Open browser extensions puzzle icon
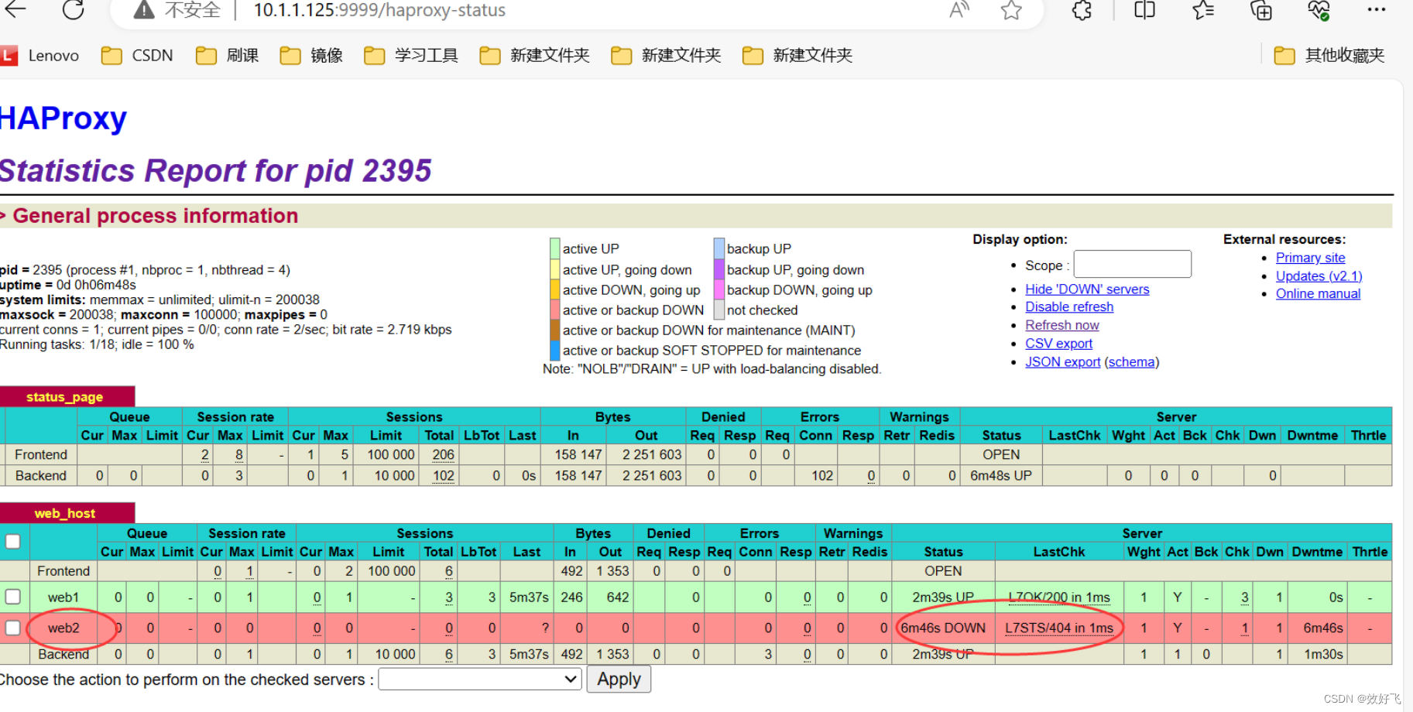The image size is (1413, 712). tap(1082, 10)
